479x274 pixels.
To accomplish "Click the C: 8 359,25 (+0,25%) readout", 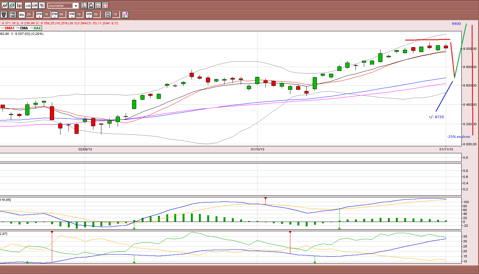I will pyautogui.click(x=52, y=23).
